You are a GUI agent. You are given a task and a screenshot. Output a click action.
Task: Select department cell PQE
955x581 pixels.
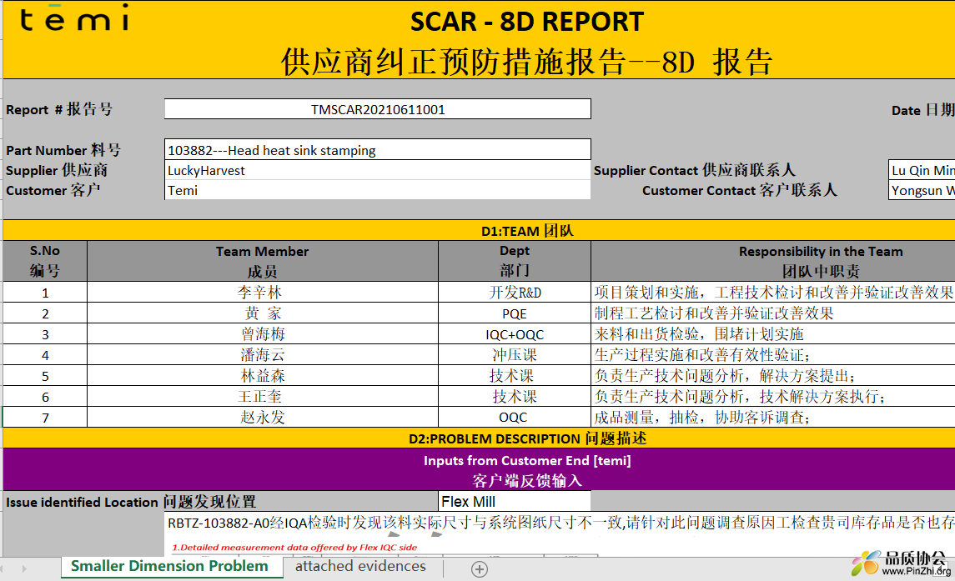point(515,313)
